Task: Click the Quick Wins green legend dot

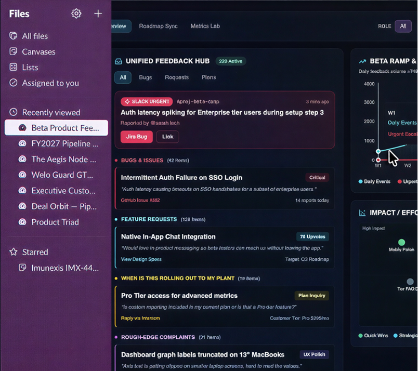Action: click(360, 336)
